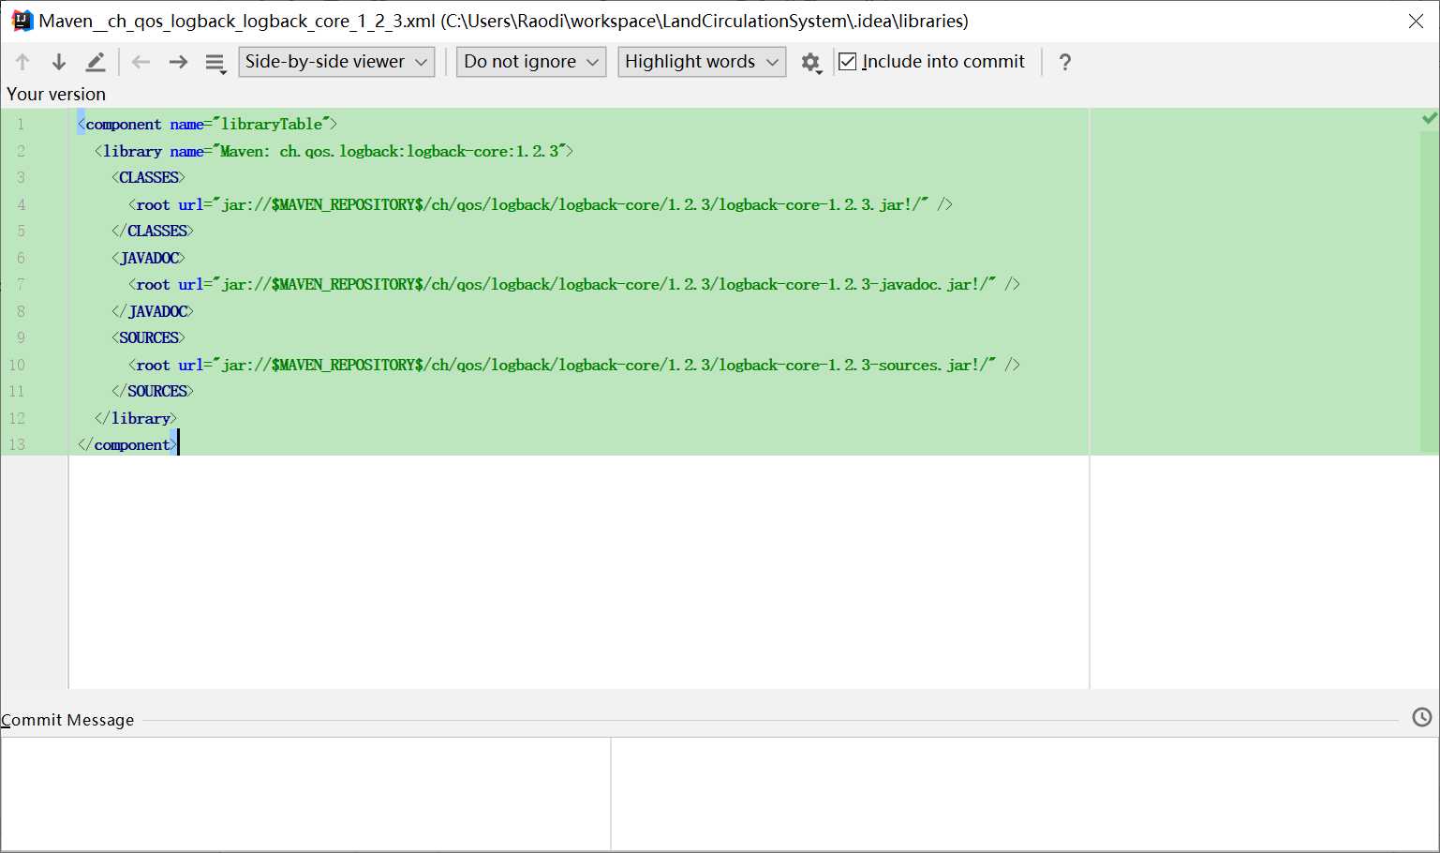This screenshot has width=1440, height=853.
Task: Click the root url sources.jar line
Action: (574, 365)
